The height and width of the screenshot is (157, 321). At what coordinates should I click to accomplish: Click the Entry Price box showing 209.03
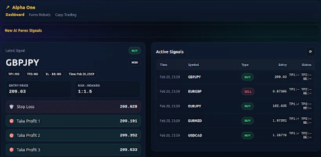click(39, 89)
